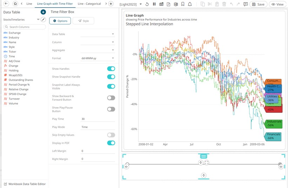Click the refresh icon in the toolbar
The height and width of the screenshot is (188, 288).
click(147, 4)
